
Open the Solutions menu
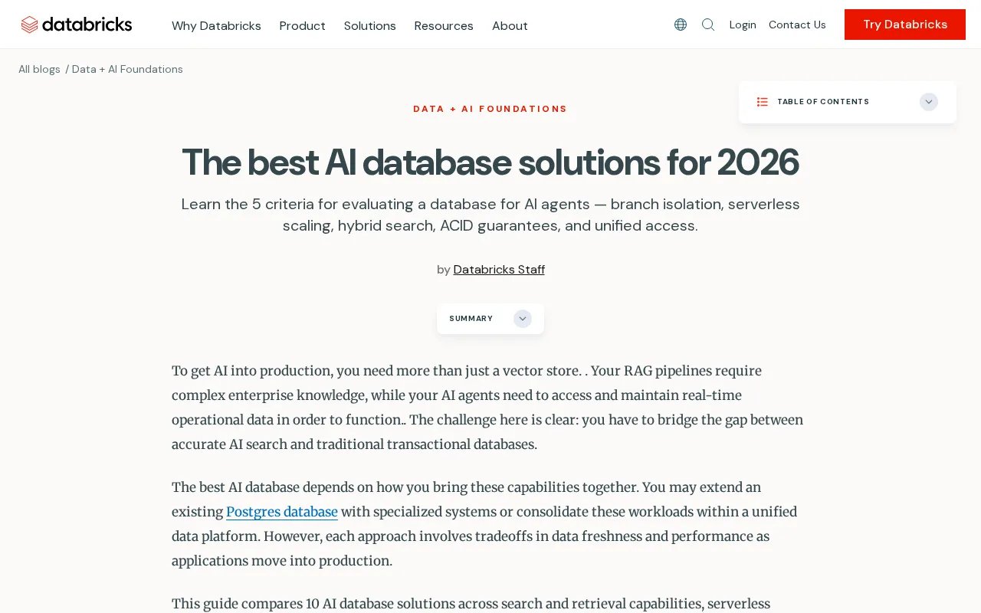click(370, 26)
